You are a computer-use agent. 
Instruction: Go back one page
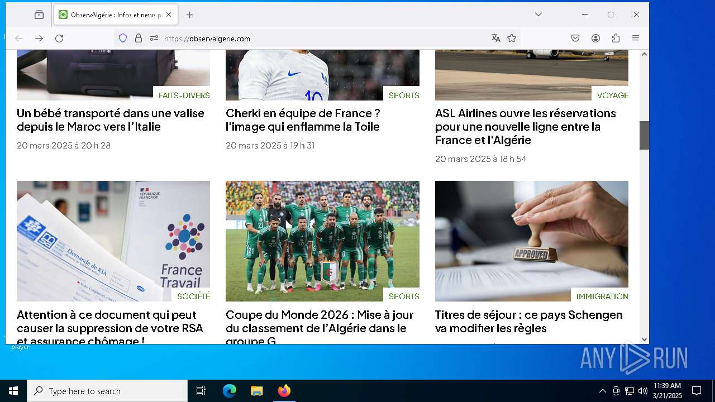click(x=19, y=39)
